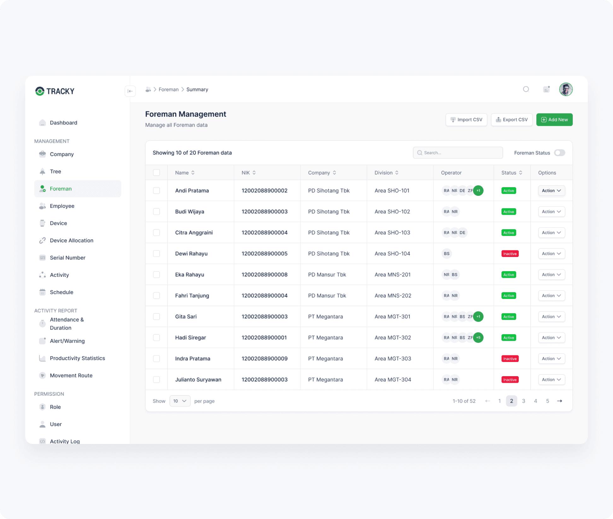The width and height of the screenshot is (613, 519).
Task: Open the Action dropdown for Budi Wijaya
Action: tap(551, 212)
